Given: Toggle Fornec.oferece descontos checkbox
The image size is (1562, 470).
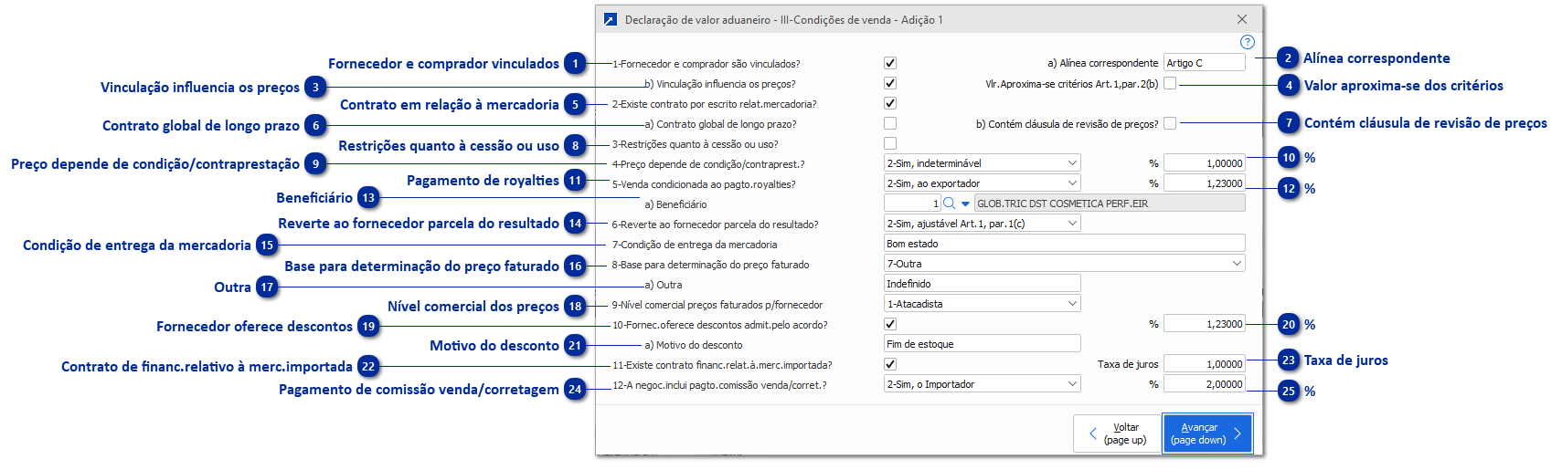Looking at the screenshot, I should [890, 324].
